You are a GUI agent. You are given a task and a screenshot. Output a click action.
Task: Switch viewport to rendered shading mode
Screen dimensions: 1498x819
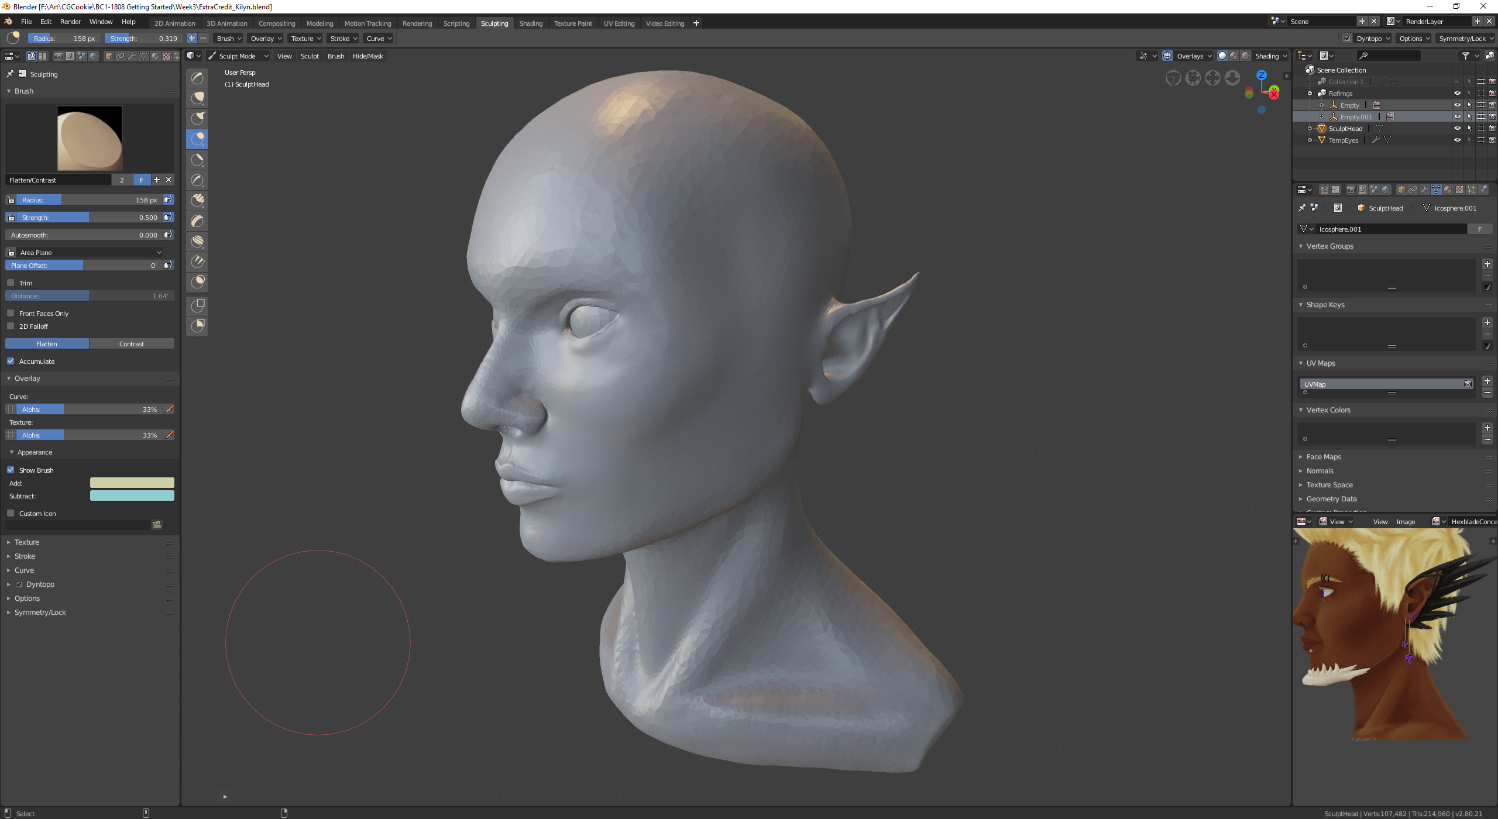[1245, 56]
